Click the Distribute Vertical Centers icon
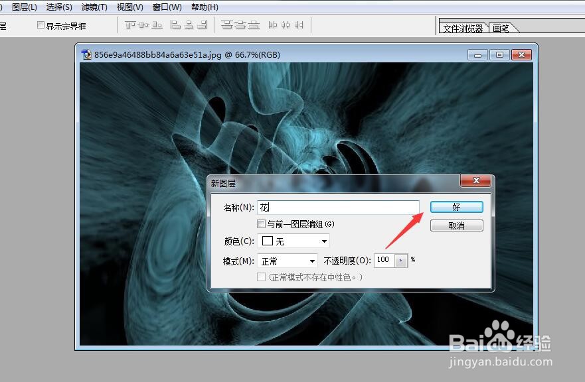This screenshot has height=382, width=585. [x=240, y=25]
